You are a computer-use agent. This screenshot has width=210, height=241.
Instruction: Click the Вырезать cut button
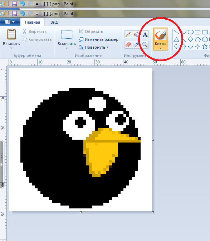pos(34,32)
